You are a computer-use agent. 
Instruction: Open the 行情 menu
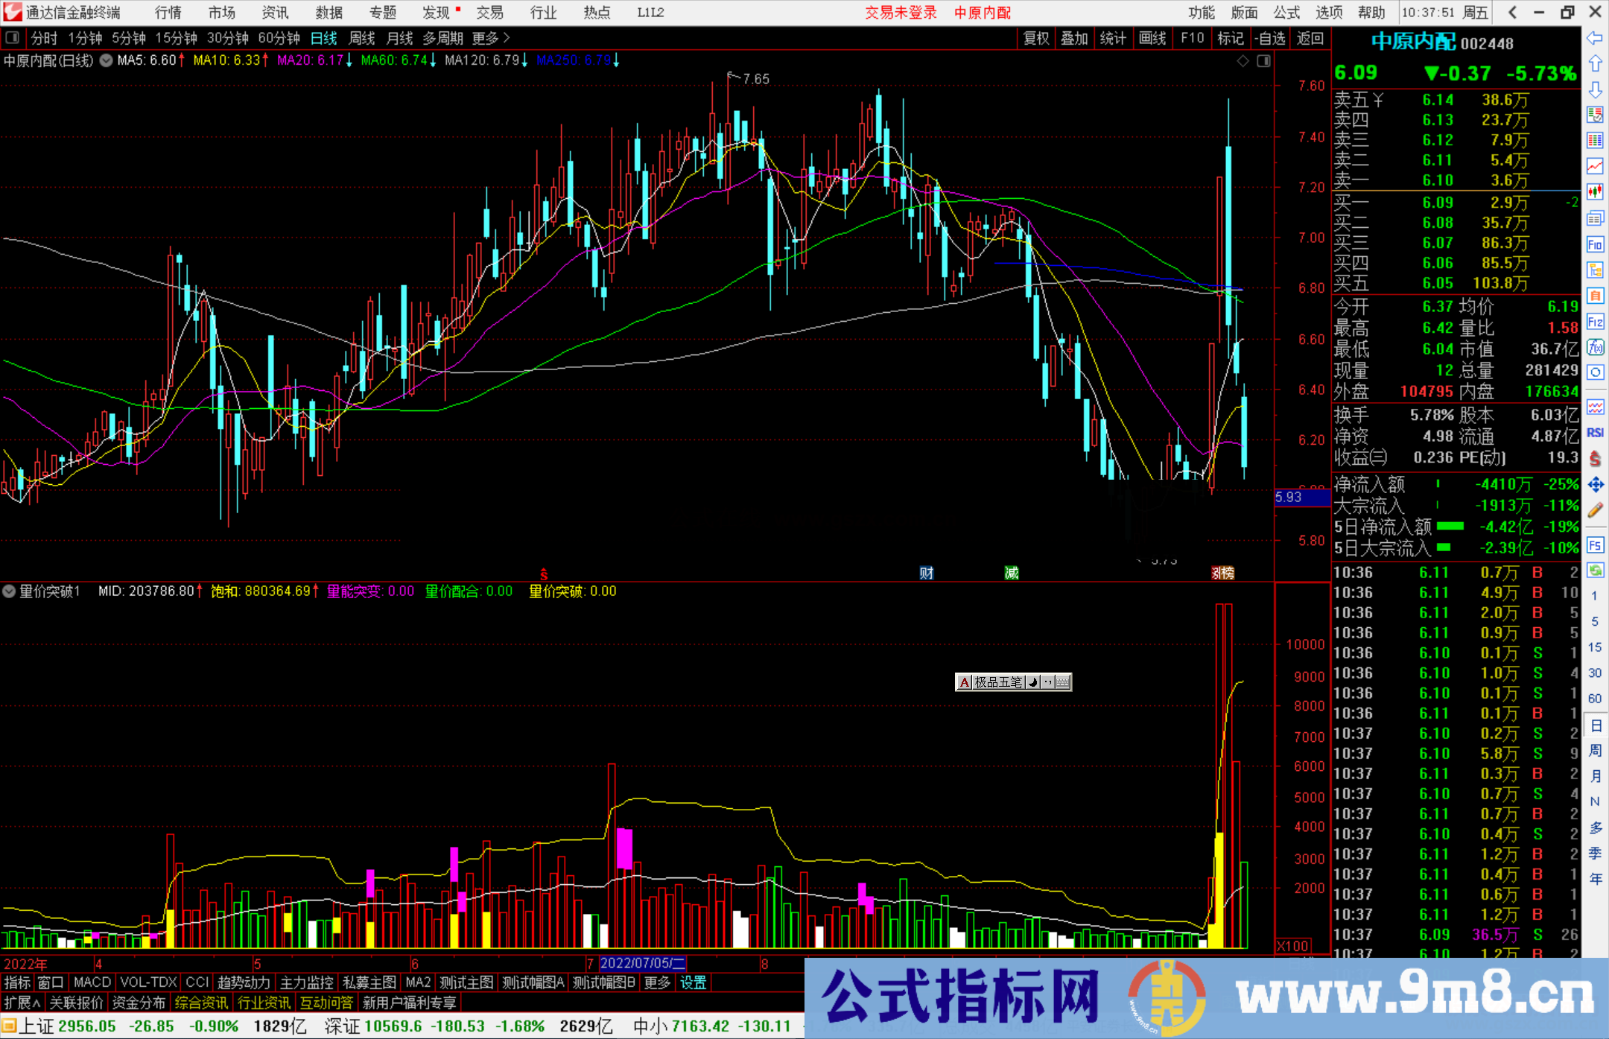coord(168,13)
